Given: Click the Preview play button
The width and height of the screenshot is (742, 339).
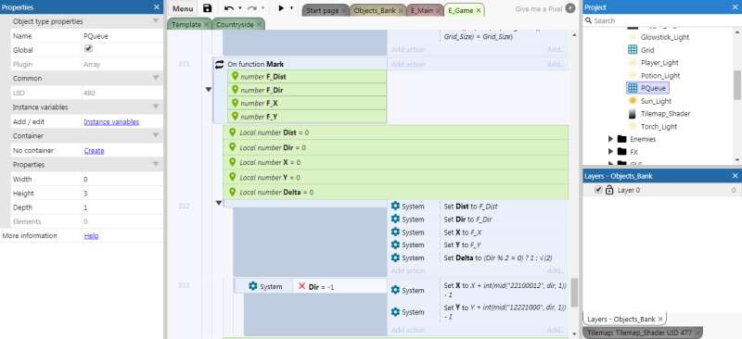Looking at the screenshot, I should click(281, 8).
